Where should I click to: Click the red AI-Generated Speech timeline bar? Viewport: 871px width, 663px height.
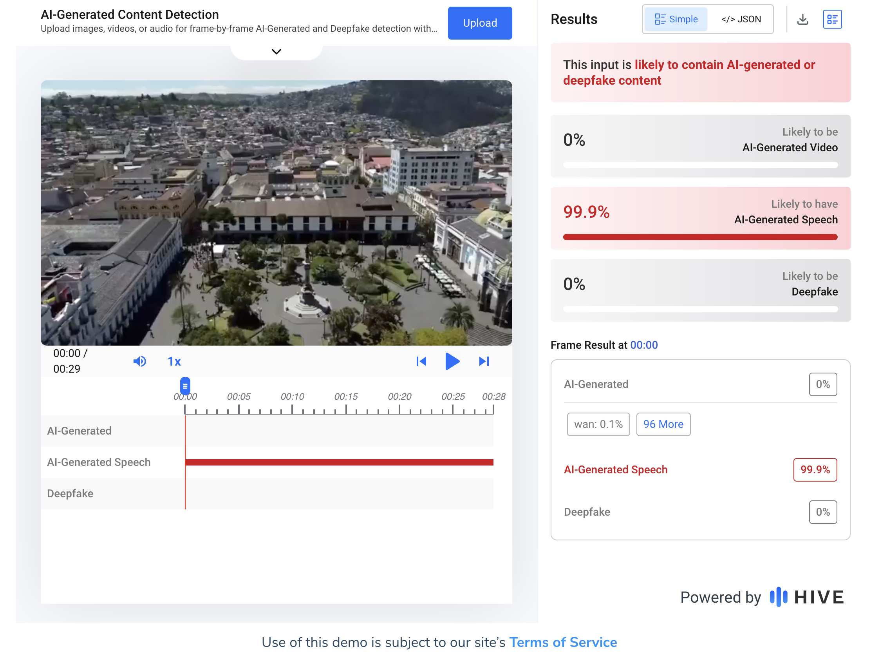click(x=339, y=462)
